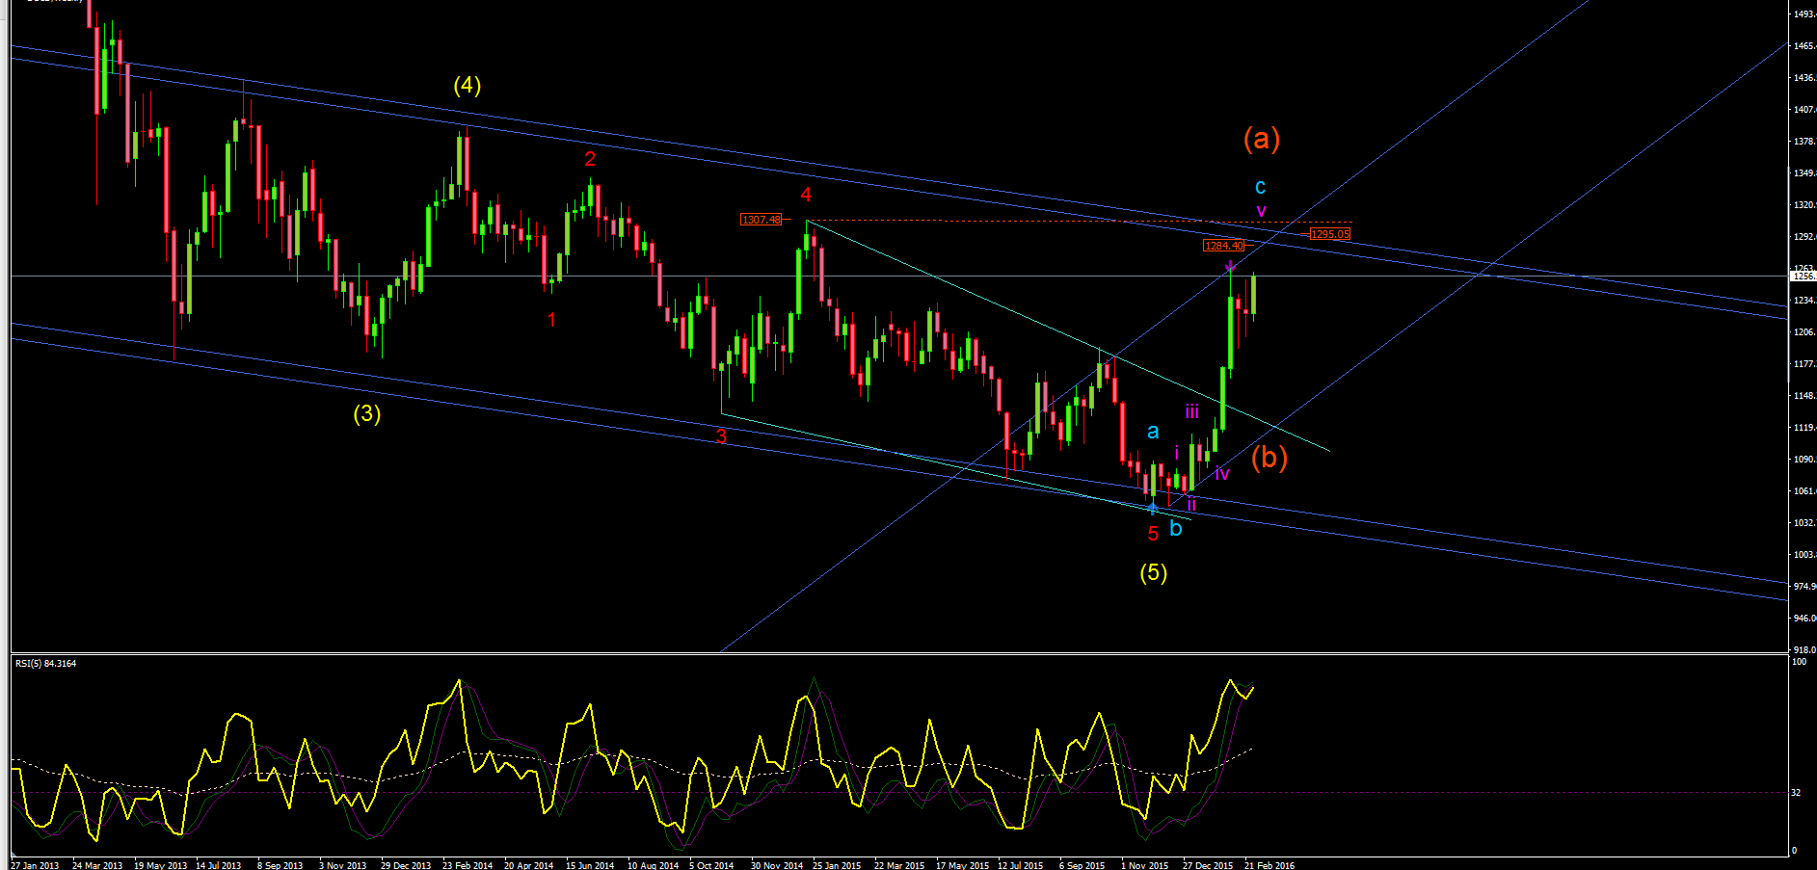Click the 8 Sep 2013 date label
The width and height of the screenshot is (1817, 870).
click(x=280, y=865)
